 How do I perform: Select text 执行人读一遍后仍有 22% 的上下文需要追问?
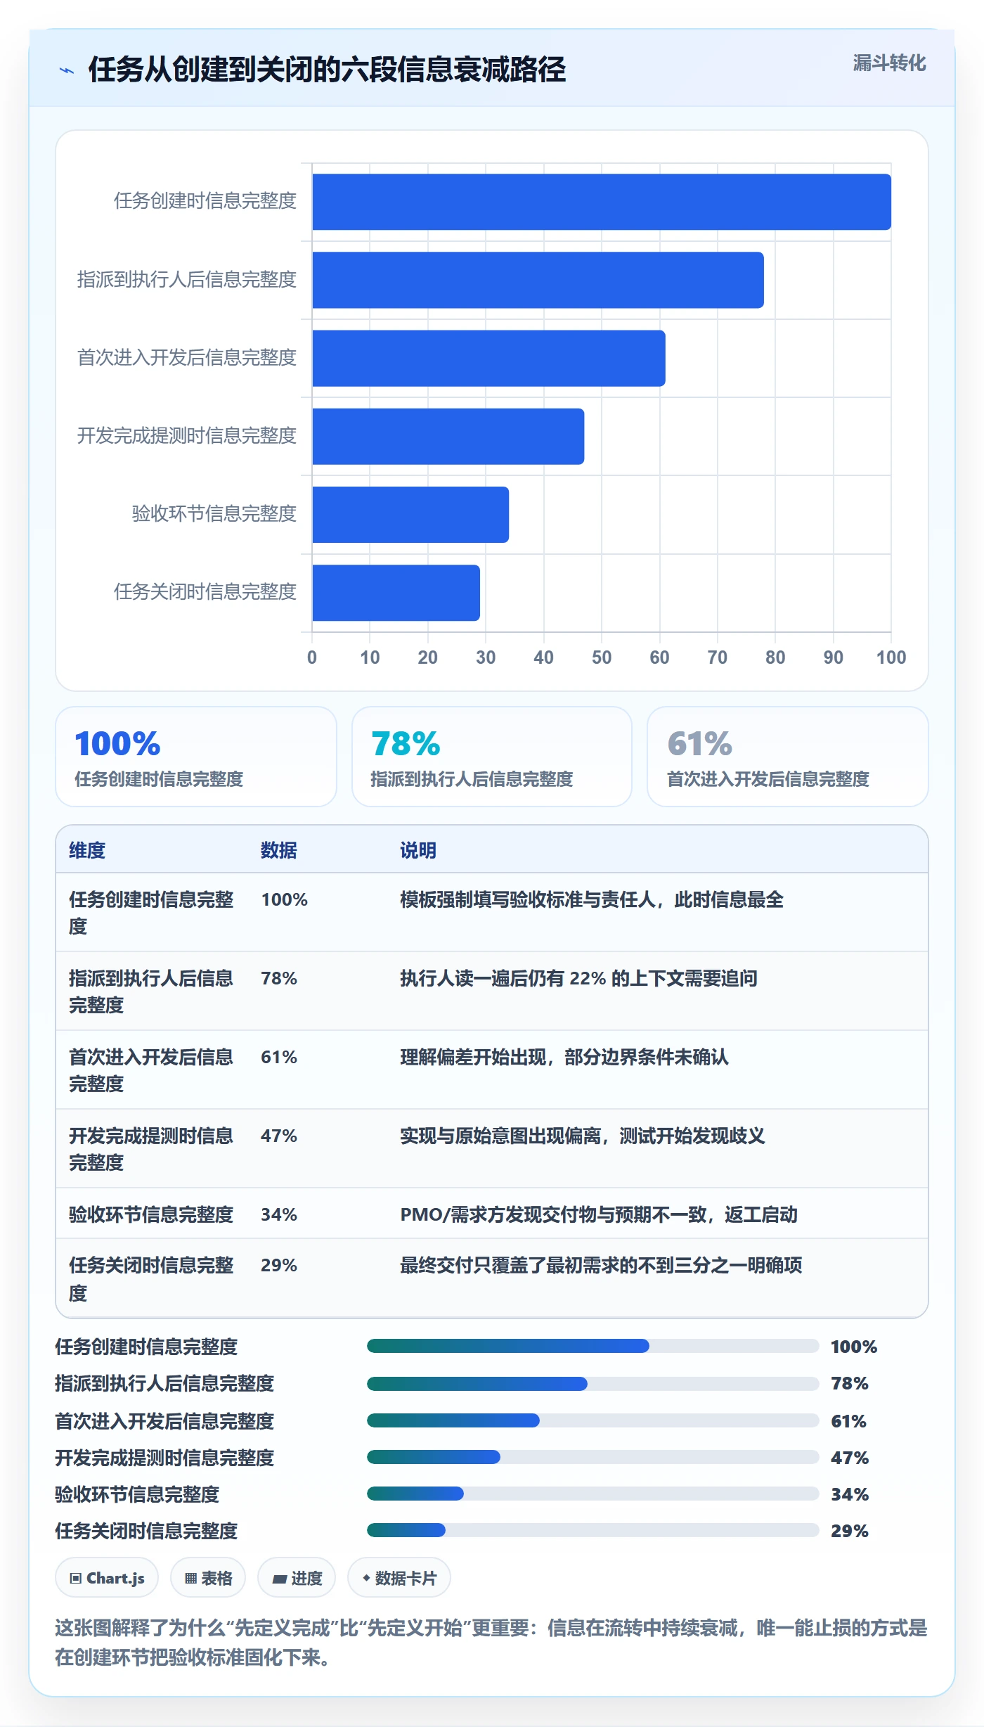click(x=578, y=978)
